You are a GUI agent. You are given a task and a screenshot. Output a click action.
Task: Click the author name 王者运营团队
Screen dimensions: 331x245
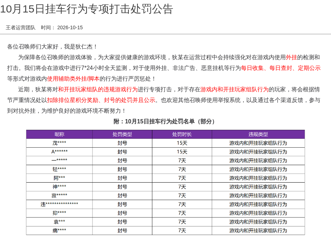tap(21, 28)
